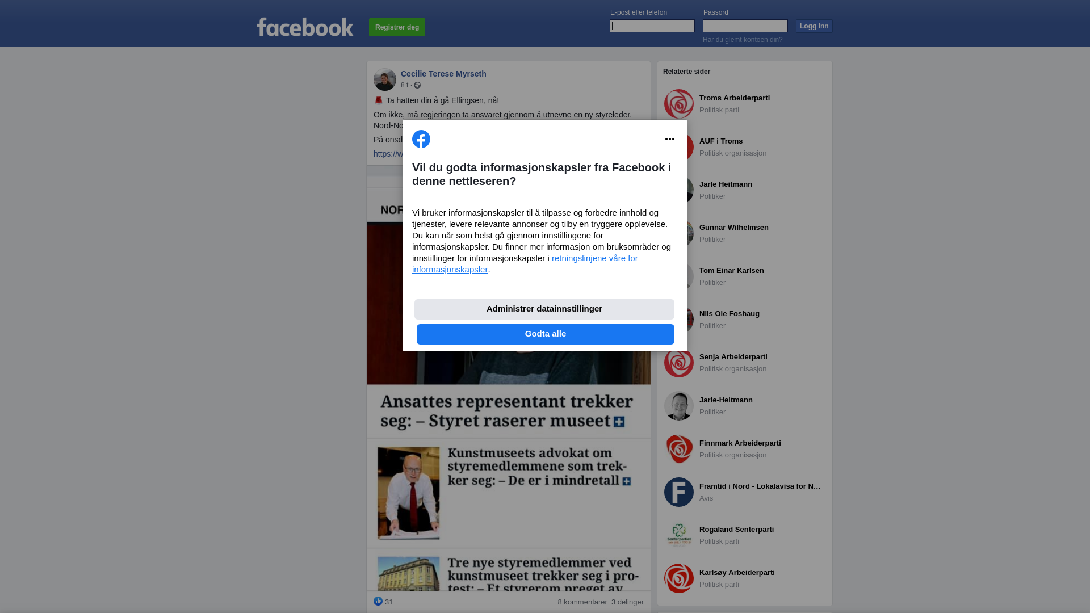The image size is (1090, 613).
Task: Click the globe public visibility icon
Action: pos(417,85)
